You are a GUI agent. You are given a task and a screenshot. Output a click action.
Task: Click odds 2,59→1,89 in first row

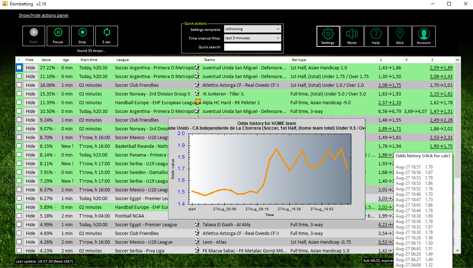(x=441, y=68)
